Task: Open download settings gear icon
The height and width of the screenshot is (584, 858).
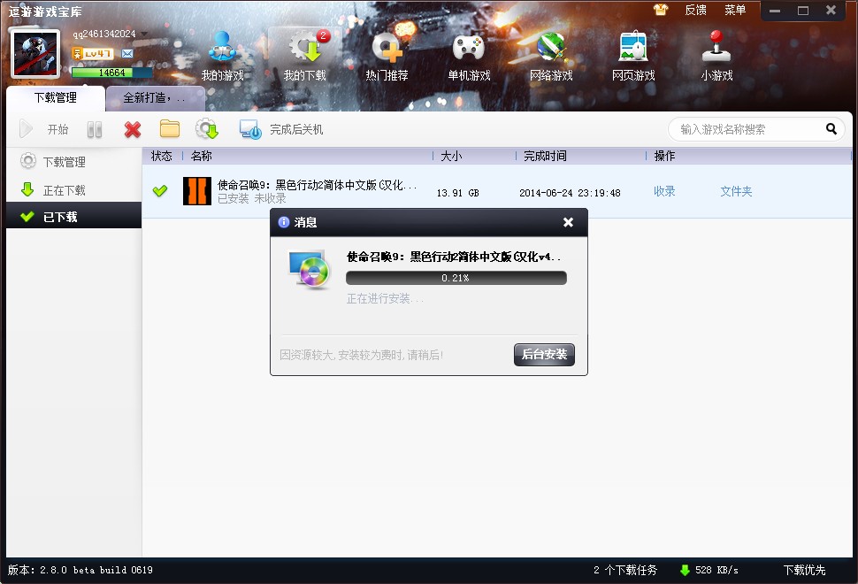Action: click(x=207, y=129)
